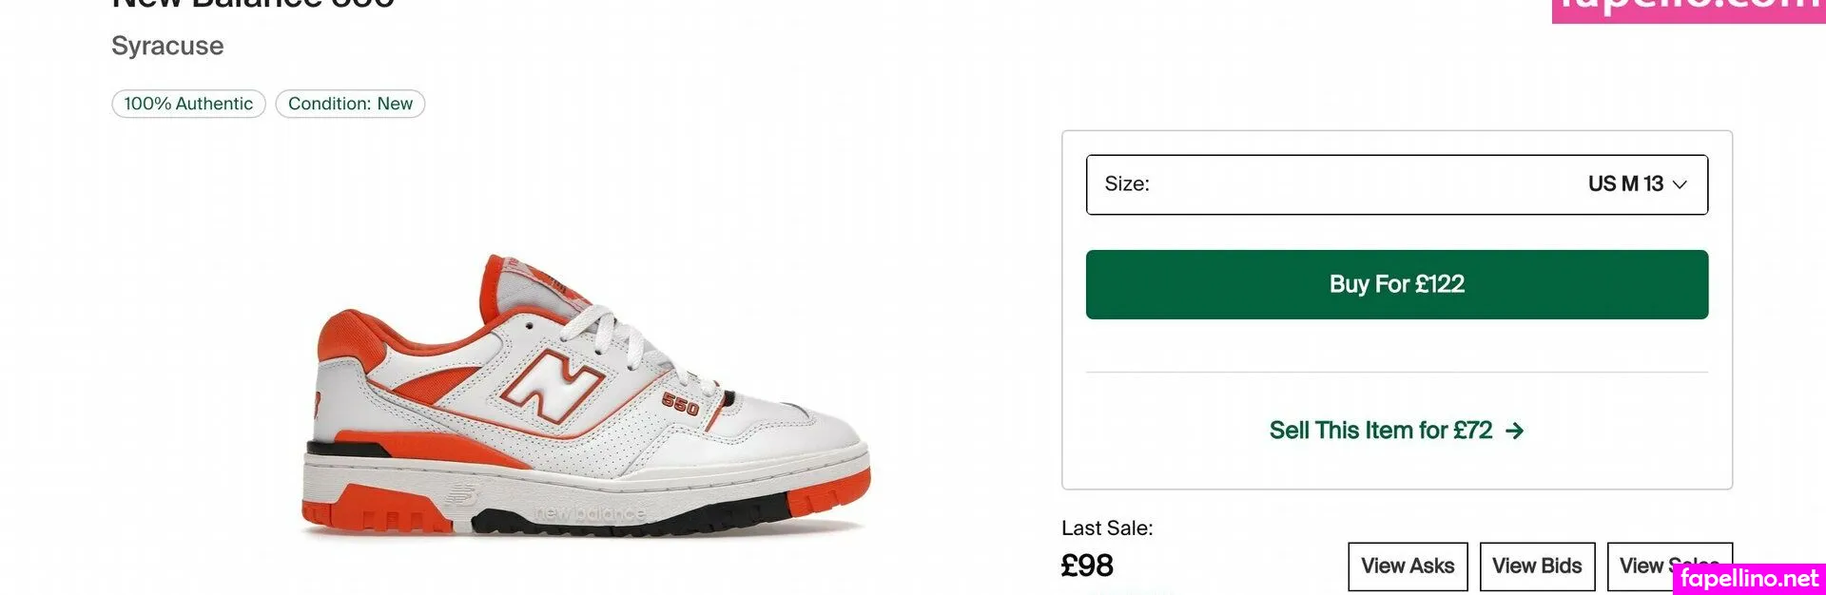Open View Asks
The height and width of the screenshot is (595, 1826).
(x=1408, y=566)
